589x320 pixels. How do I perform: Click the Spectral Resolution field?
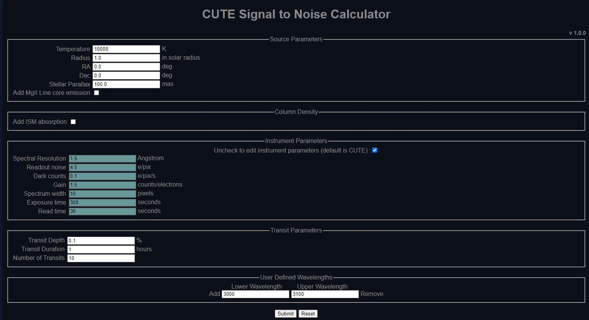pos(102,158)
